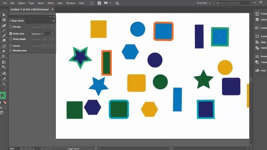Select the Shape Builder tool
This screenshot has width=267, height=150.
coord(4,56)
